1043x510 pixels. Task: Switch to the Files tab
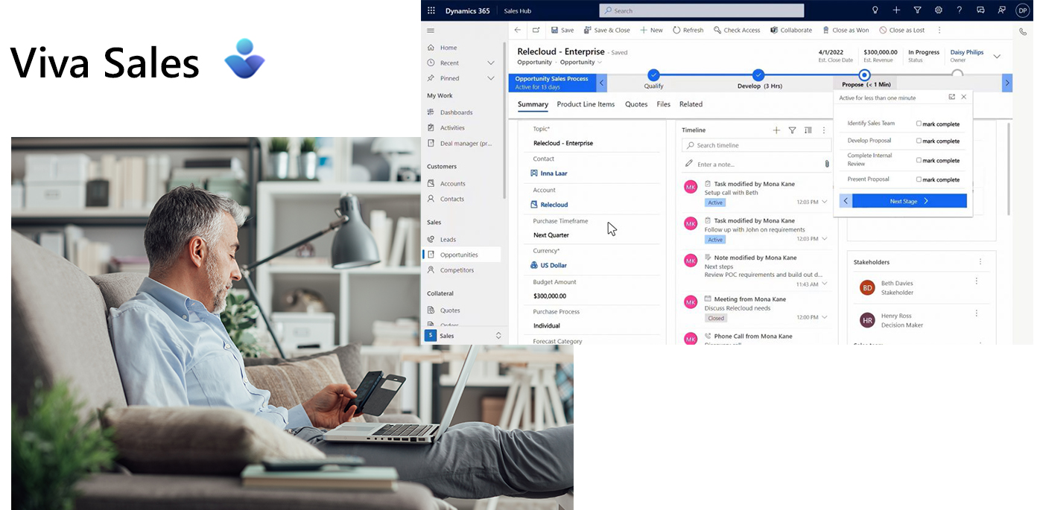(x=663, y=104)
